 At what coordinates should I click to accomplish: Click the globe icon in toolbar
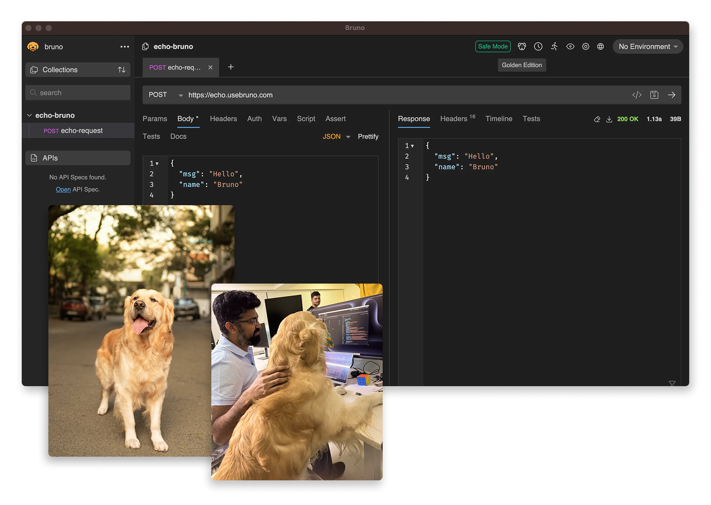tap(600, 46)
